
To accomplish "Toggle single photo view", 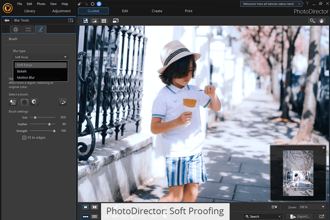I will coord(86,207).
